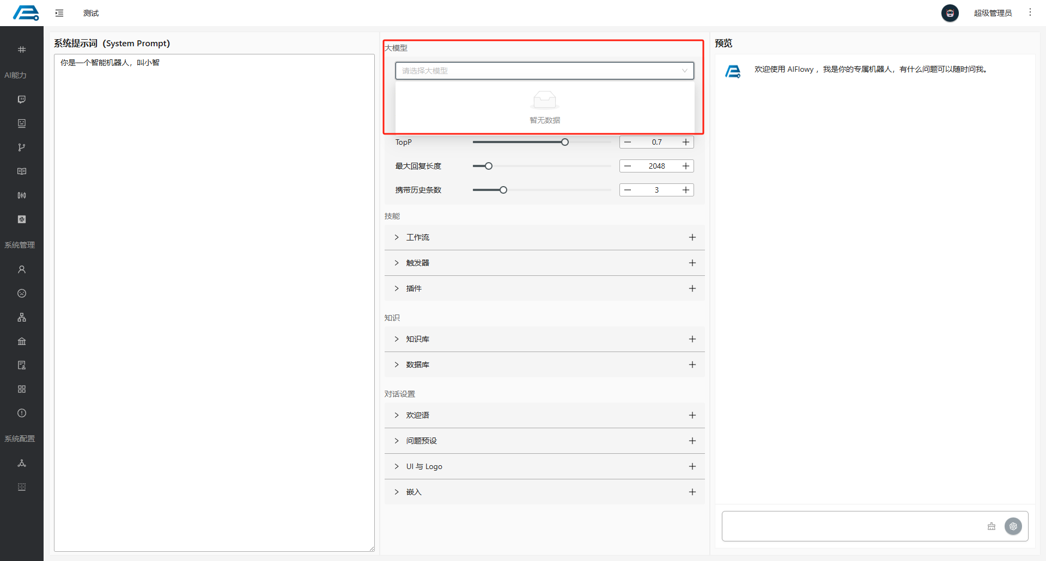Open the puzzle plugin icon in sidebar
Image resolution: width=1046 pixels, height=561 pixels.
click(22, 219)
